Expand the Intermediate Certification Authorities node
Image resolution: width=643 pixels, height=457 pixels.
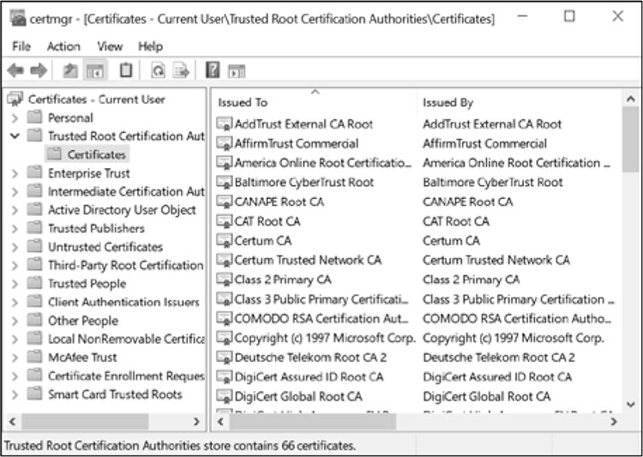(x=15, y=192)
